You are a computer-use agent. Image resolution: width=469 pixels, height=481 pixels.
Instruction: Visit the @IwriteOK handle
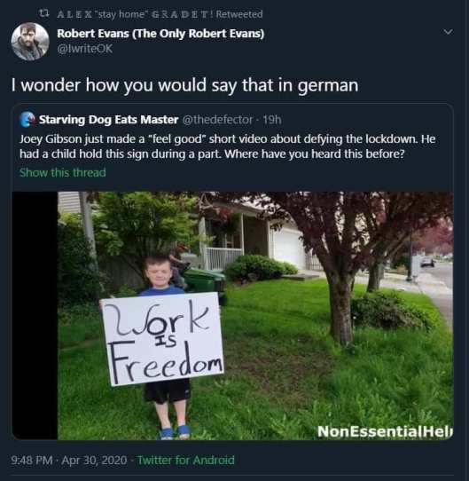[x=84, y=49]
